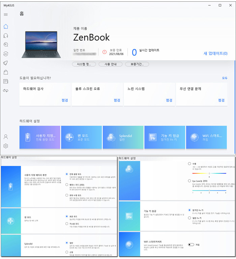Click Splendid icon beside 수동 option
Screen dimensions: 236x259
point(129,169)
